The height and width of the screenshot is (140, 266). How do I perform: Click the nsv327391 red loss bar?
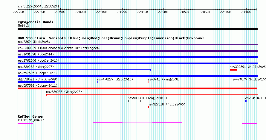(233, 70)
